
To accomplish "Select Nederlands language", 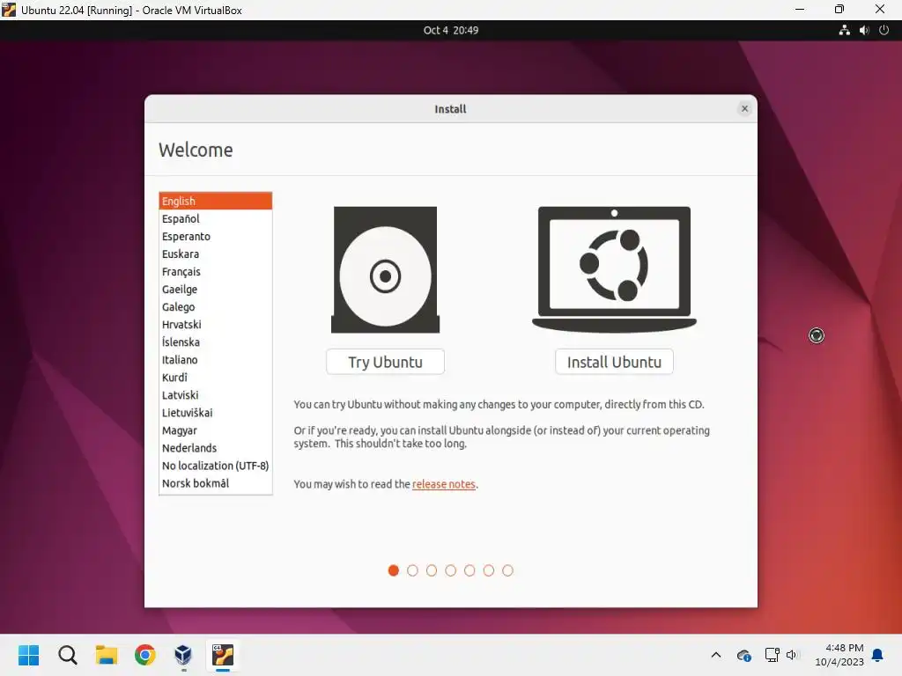I will pyautogui.click(x=215, y=448).
